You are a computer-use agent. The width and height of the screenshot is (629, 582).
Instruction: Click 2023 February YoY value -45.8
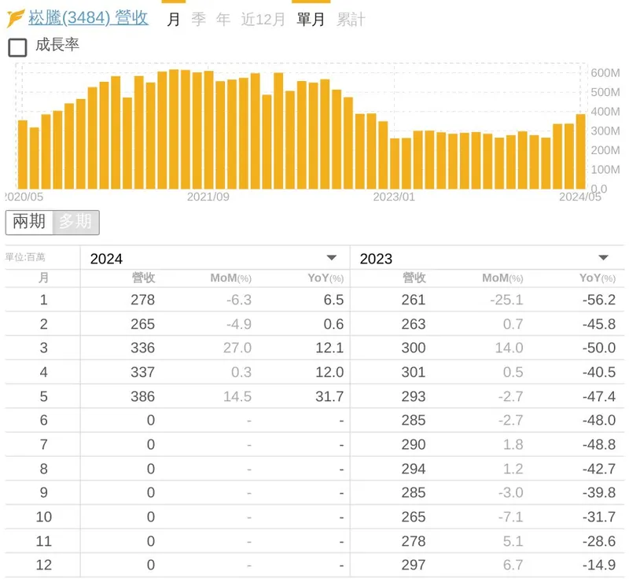click(x=599, y=324)
